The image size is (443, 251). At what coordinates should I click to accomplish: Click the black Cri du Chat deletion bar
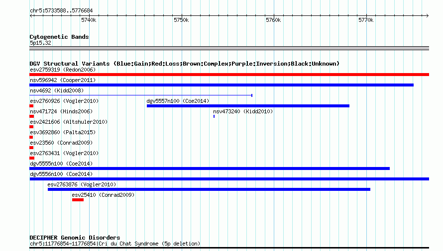(x=229, y=248)
